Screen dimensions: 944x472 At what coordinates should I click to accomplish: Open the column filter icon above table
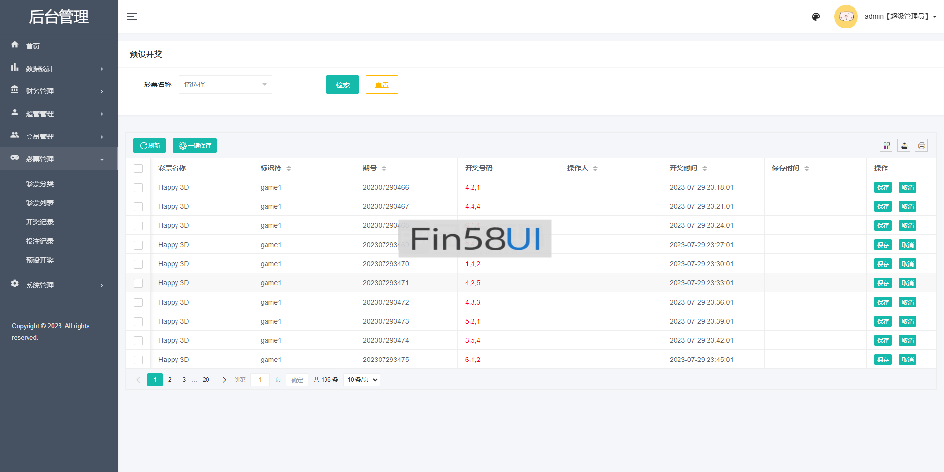(886, 146)
